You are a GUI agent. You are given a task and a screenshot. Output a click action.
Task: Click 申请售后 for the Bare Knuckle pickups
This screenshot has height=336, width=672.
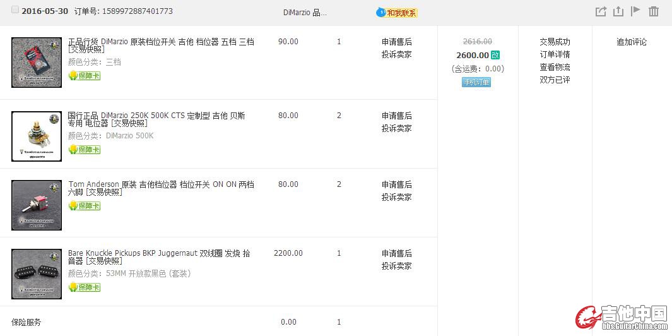pos(396,253)
